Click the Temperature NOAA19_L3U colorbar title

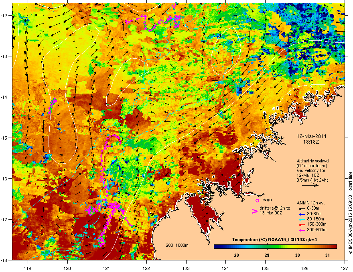[274, 240]
